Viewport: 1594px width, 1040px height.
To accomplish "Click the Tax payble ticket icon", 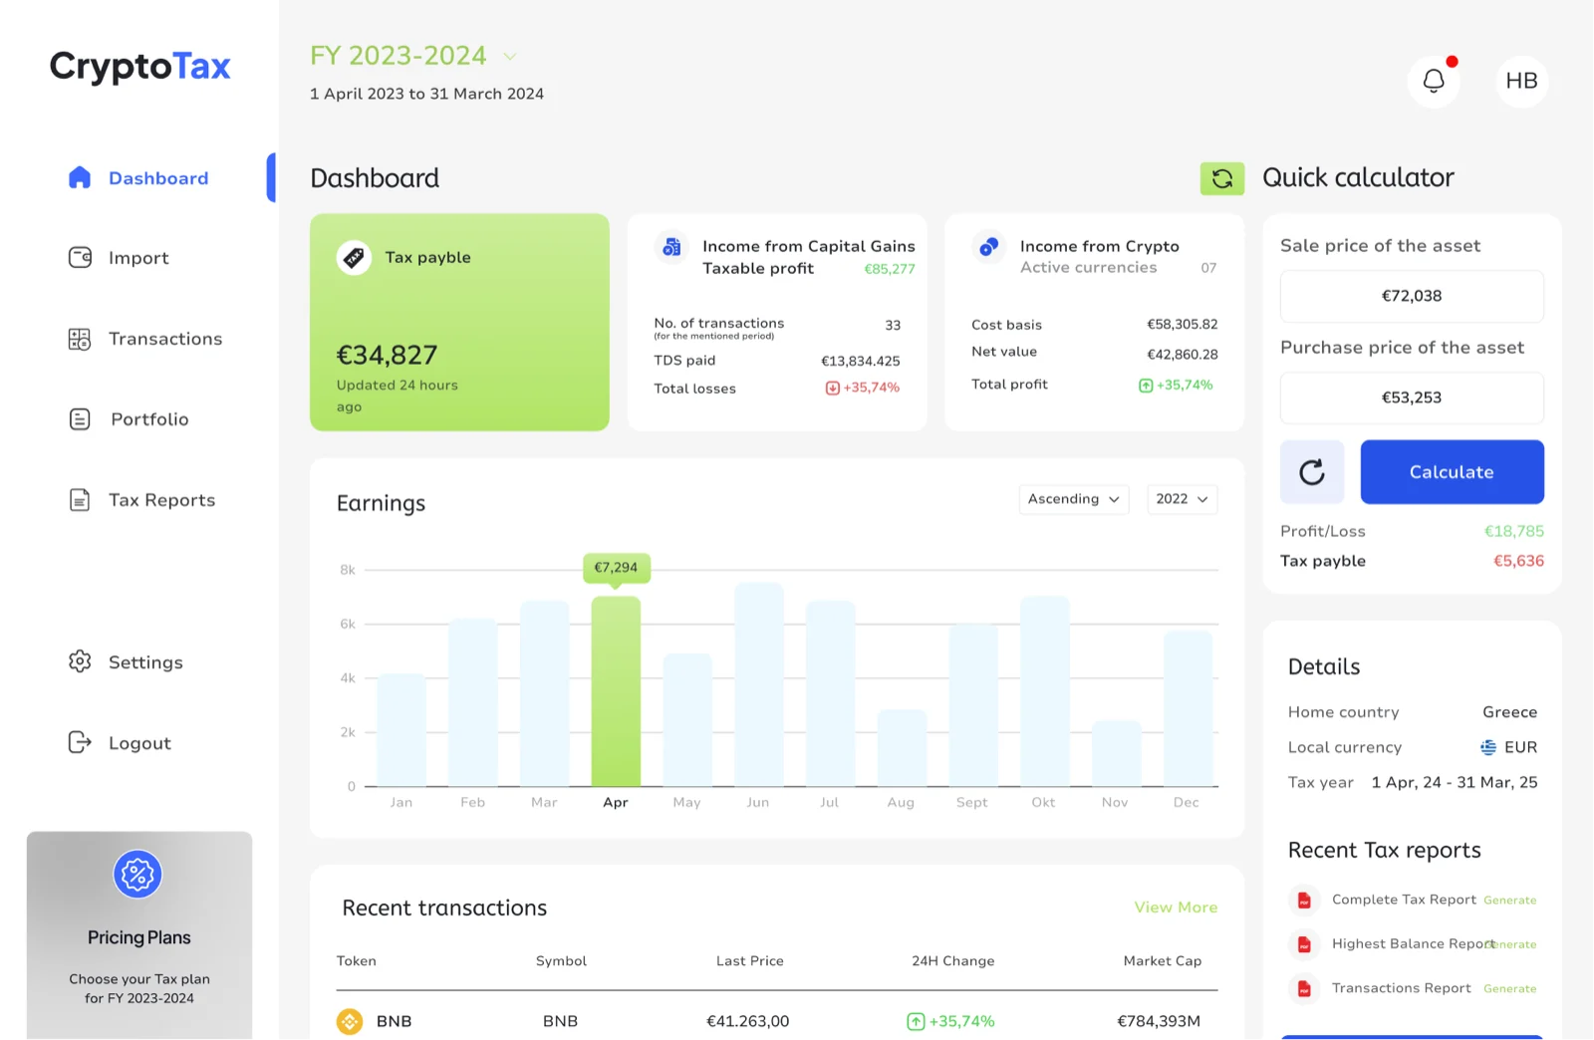I will pyautogui.click(x=354, y=257).
